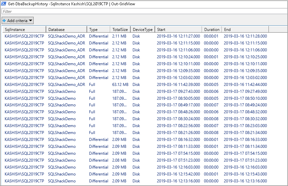This screenshot has height=186, width=288.
Task: Sort by the Start column header
Action: click(x=178, y=30)
